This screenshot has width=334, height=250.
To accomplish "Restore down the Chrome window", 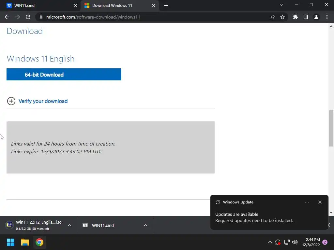I will 311,5.
